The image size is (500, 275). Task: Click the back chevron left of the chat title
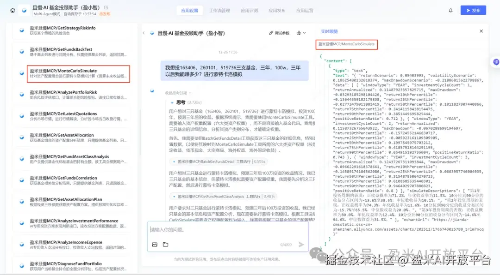point(143,32)
